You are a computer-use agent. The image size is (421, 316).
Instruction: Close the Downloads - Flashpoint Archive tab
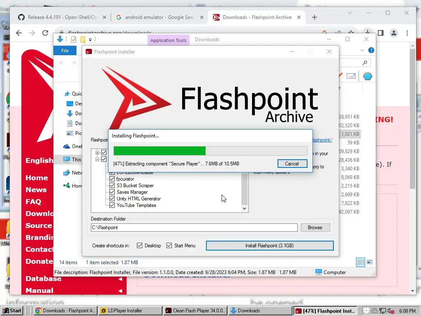coord(299,17)
